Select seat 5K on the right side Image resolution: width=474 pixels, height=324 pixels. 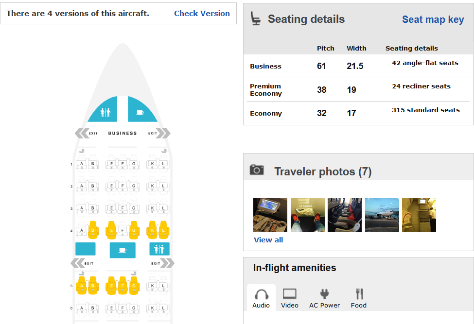pos(152,285)
